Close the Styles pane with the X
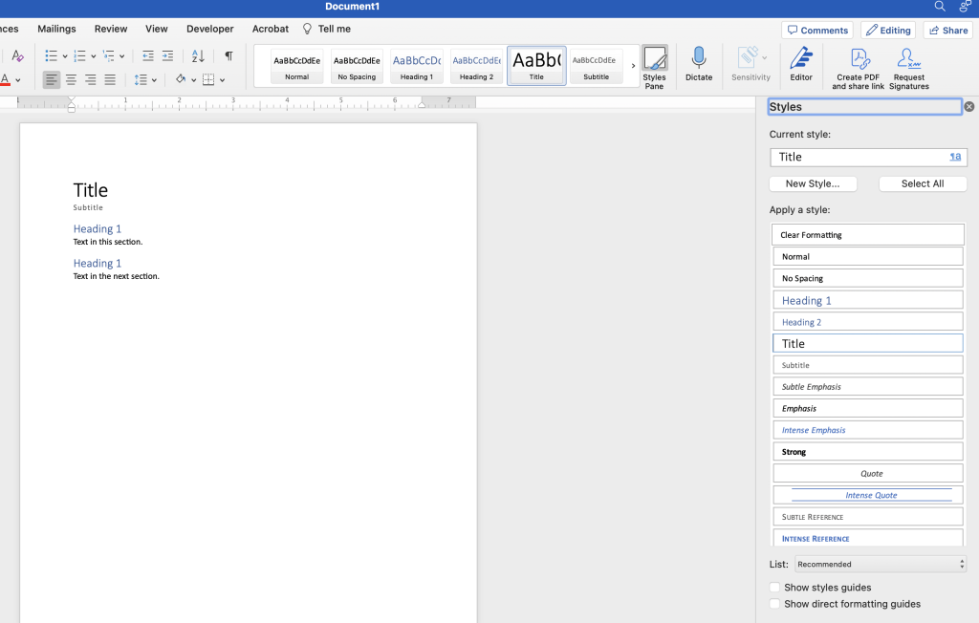The image size is (979, 623). [x=969, y=107]
